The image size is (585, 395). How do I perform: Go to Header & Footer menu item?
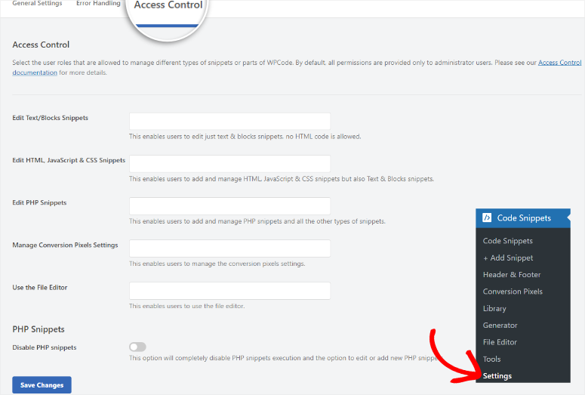512,274
